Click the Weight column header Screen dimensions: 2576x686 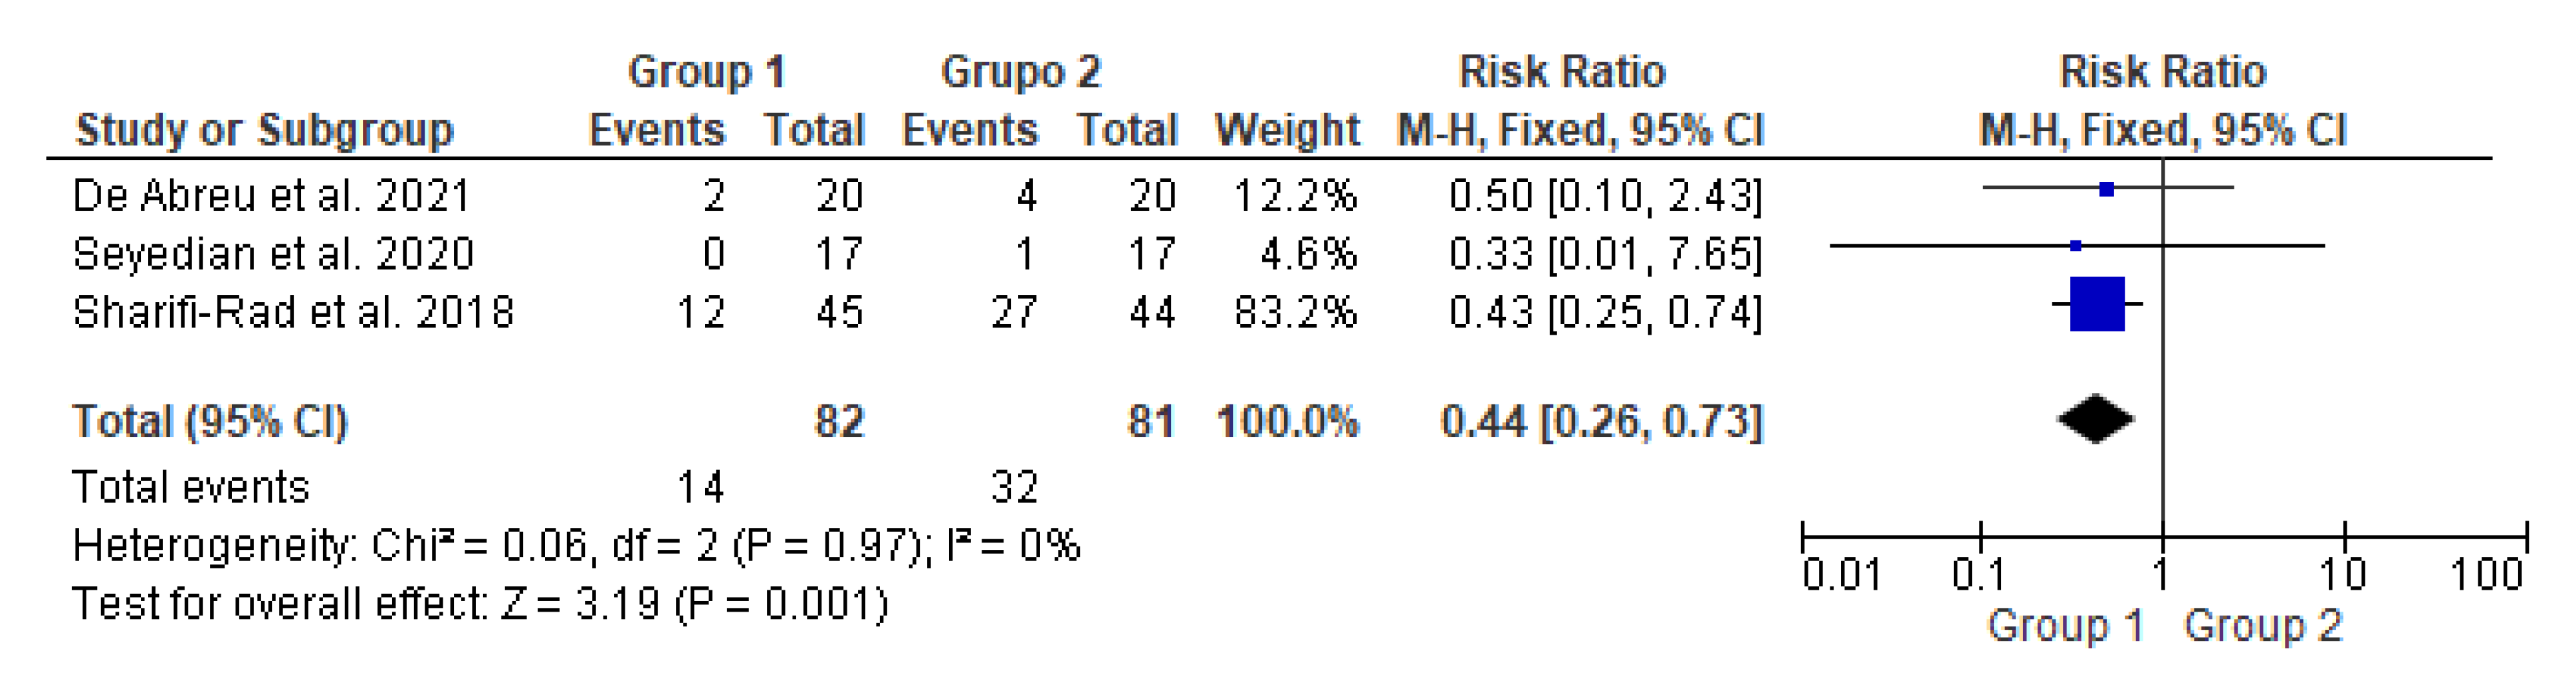coord(1287,131)
